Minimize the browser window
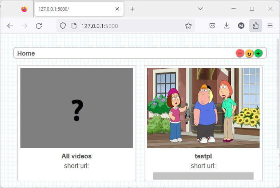The height and width of the screenshot is (188, 280). (x=234, y=9)
